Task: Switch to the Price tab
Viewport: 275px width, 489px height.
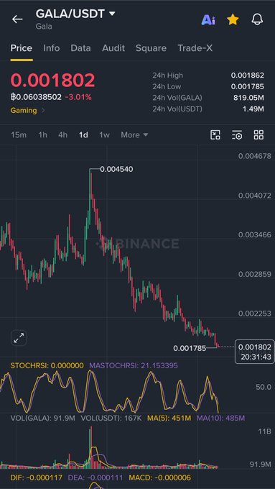Action: (x=21, y=48)
